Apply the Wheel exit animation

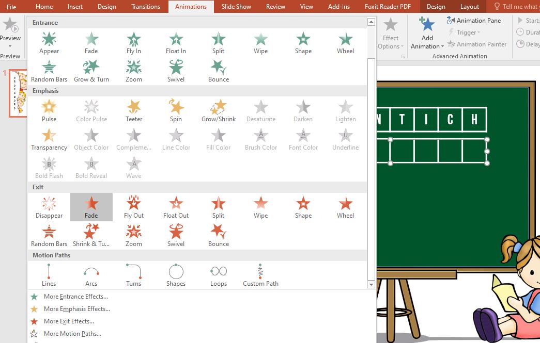345,206
